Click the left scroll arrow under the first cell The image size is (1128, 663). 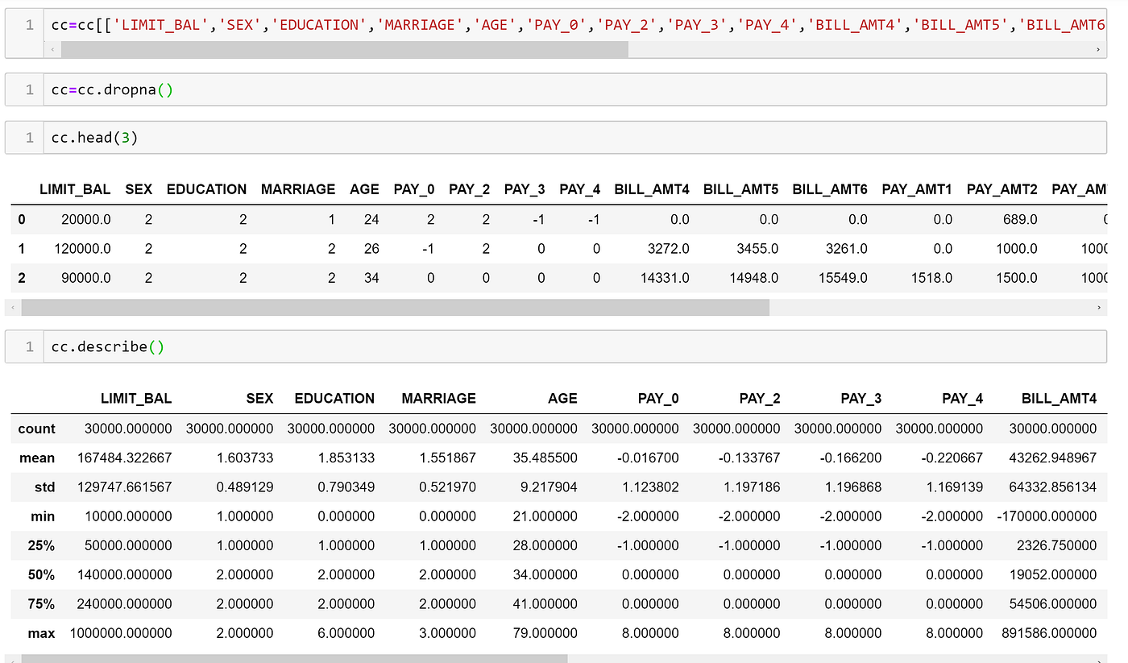pyautogui.click(x=52, y=49)
